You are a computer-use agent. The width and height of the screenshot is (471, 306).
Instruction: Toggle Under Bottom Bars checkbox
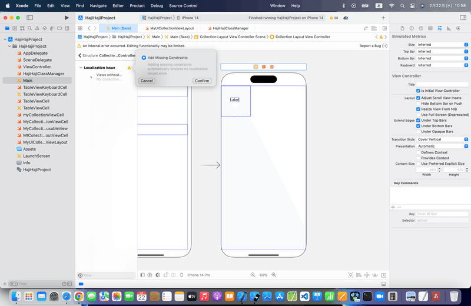coord(418,126)
